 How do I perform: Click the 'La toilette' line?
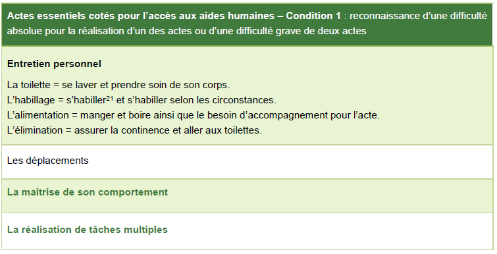(x=118, y=85)
